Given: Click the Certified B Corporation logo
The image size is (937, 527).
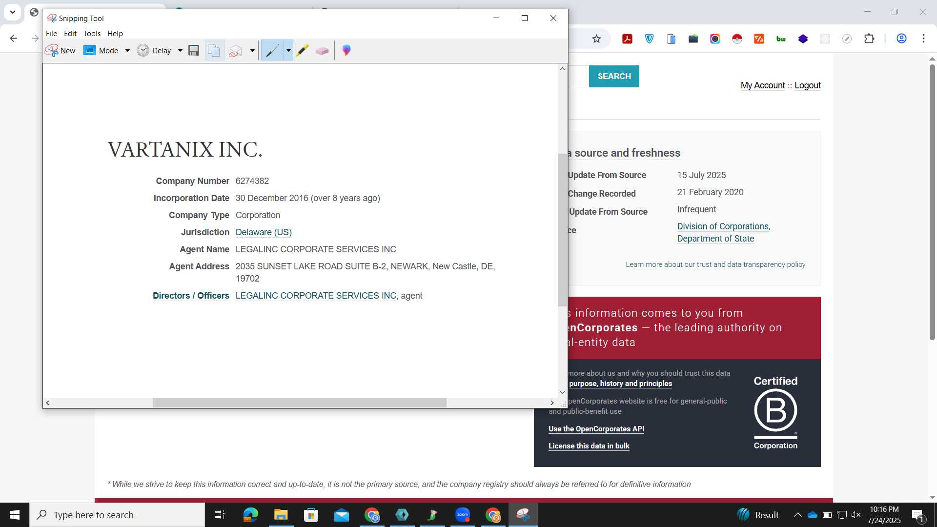Looking at the screenshot, I should click(775, 412).
